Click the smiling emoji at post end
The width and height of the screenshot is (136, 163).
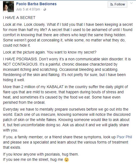pos(67,160)
